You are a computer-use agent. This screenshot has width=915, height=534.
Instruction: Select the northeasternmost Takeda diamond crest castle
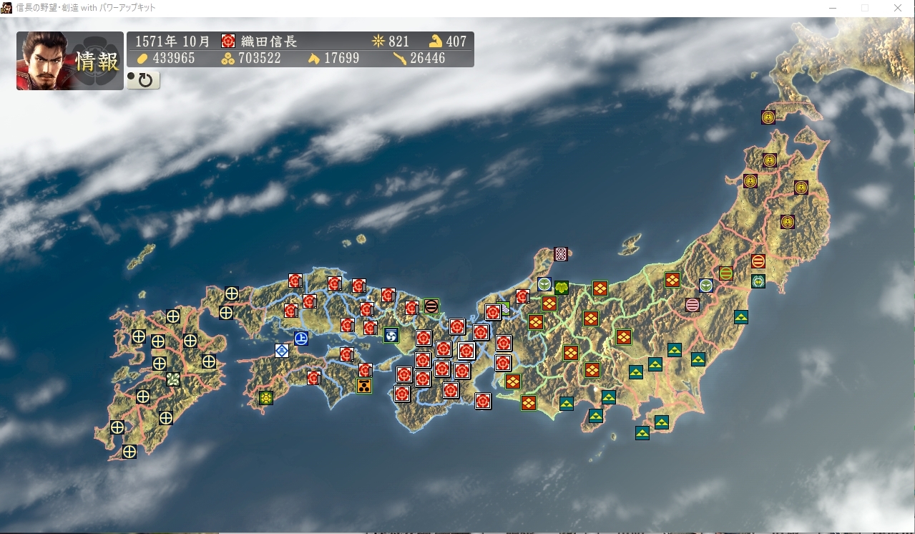point(672,279)
